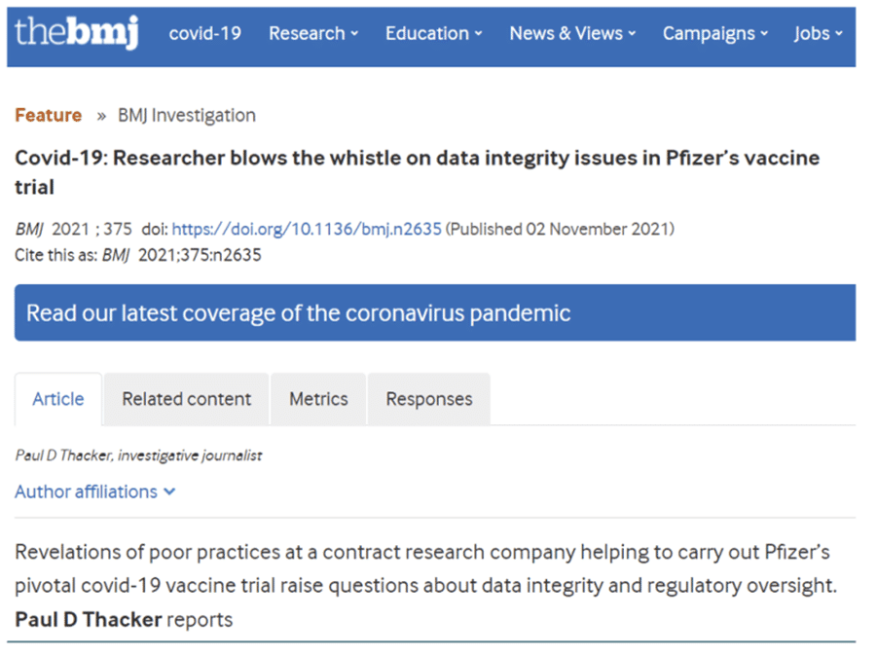
Task: Open the covid-19 navigation link
Action: (205, 33)
